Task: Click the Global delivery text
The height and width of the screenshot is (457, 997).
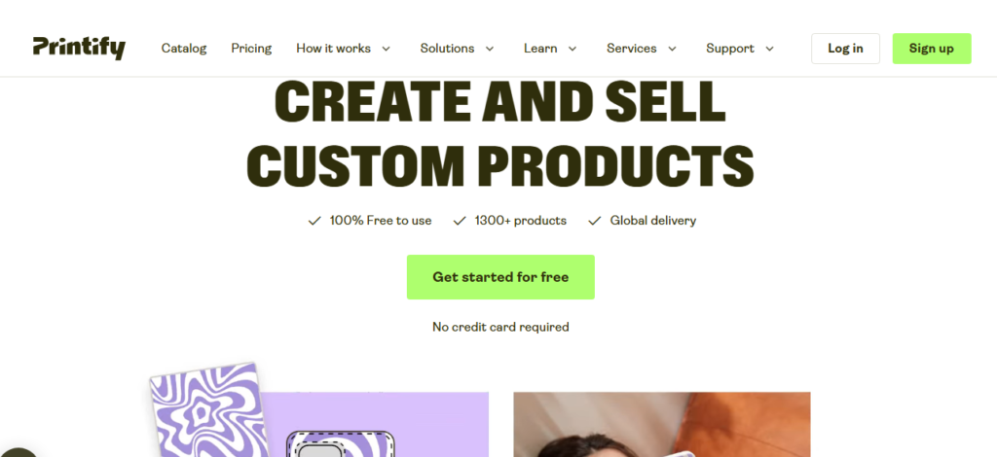Action: [x=653, y=221]
